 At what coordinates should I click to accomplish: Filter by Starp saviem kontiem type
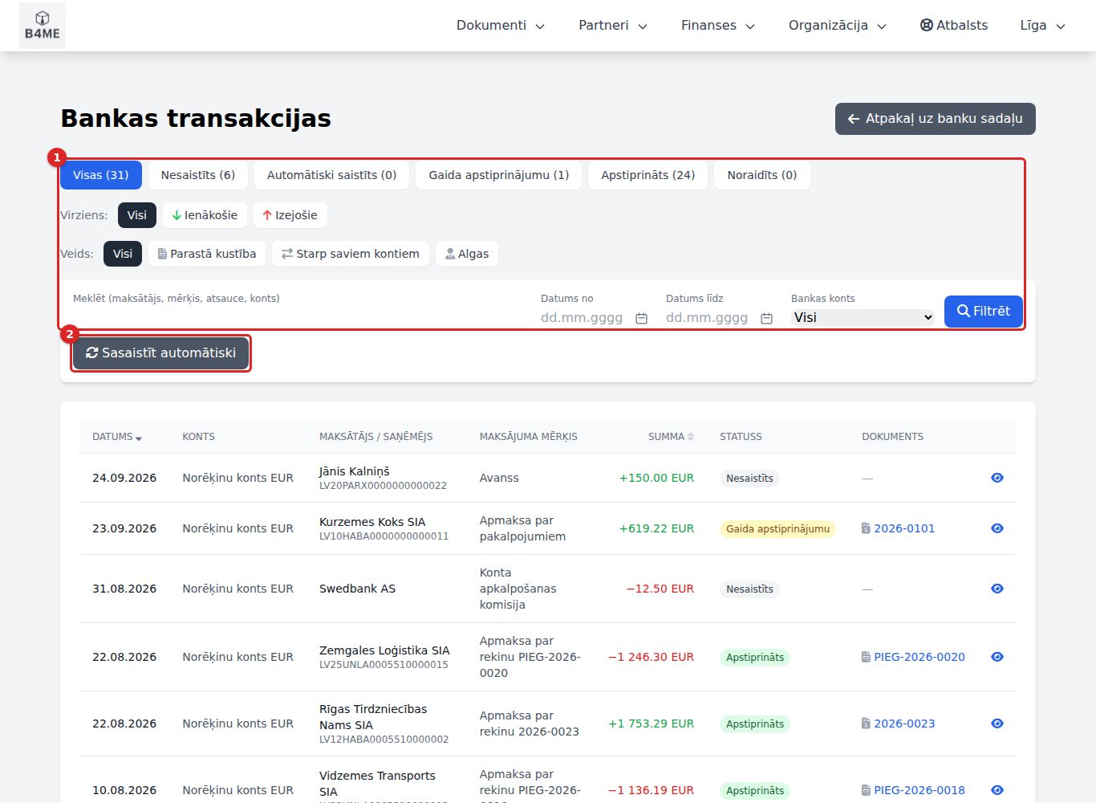[351, 254]
